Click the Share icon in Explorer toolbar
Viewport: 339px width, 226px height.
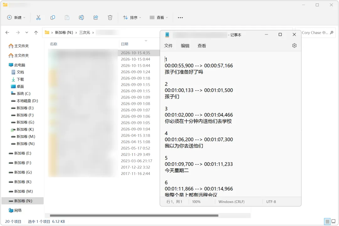point(96,18)
